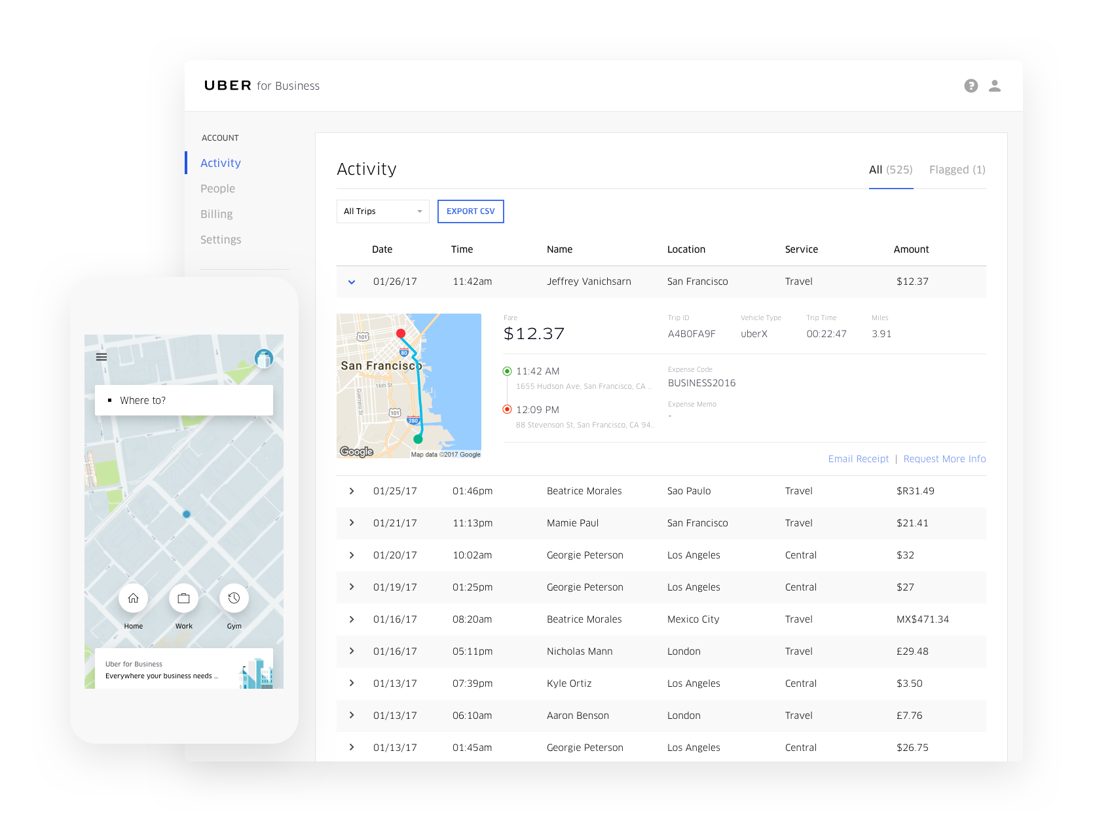Click the Where to? search field
Image resolution: width=1093 pixels, height=821 pixels.
click(x=183, y=400)
